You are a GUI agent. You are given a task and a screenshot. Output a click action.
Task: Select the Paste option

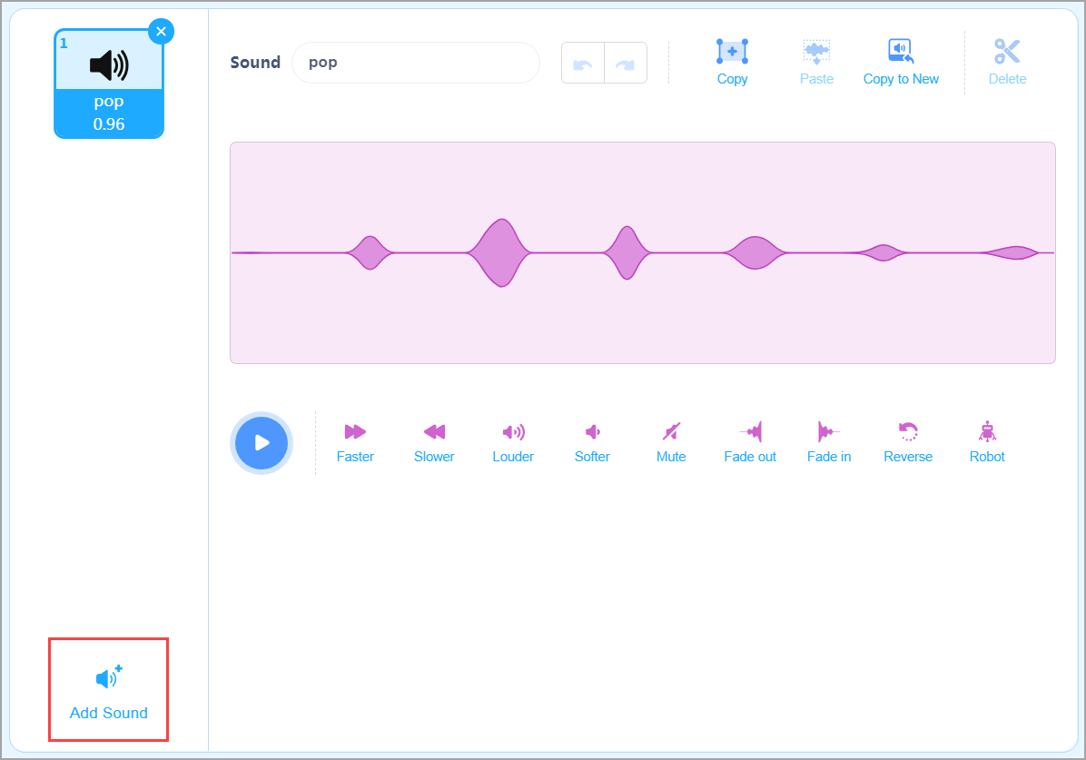(815, 61)
